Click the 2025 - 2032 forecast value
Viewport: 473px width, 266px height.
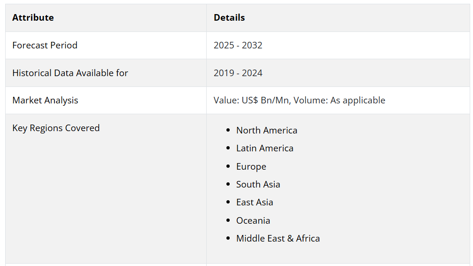tap(238, 45)
